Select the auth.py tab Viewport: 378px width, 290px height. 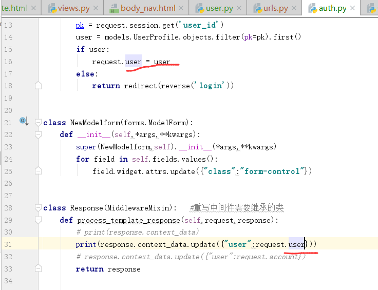(x=332, y=8)
